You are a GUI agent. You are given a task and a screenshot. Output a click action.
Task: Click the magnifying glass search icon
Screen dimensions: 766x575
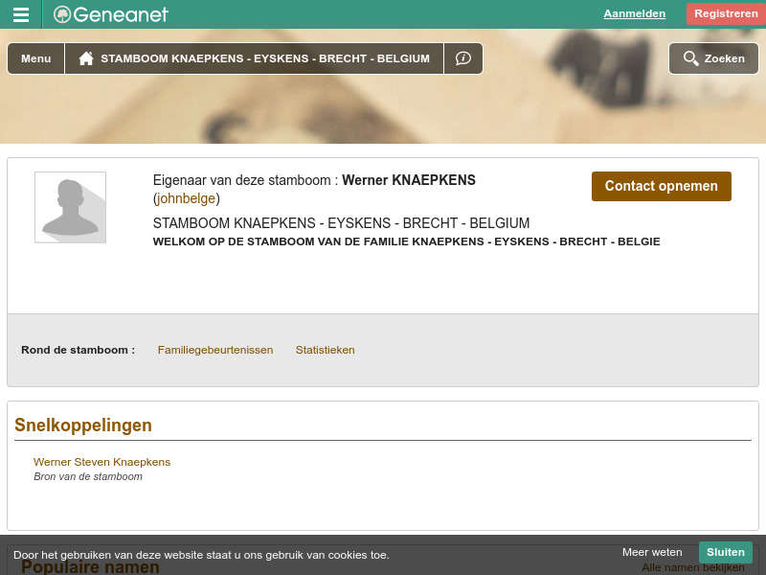click(x=690, y=57)
